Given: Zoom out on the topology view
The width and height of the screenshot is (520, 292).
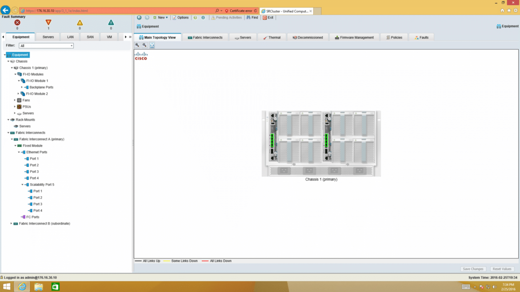Looking at the screenshot, I should point(144,45).
